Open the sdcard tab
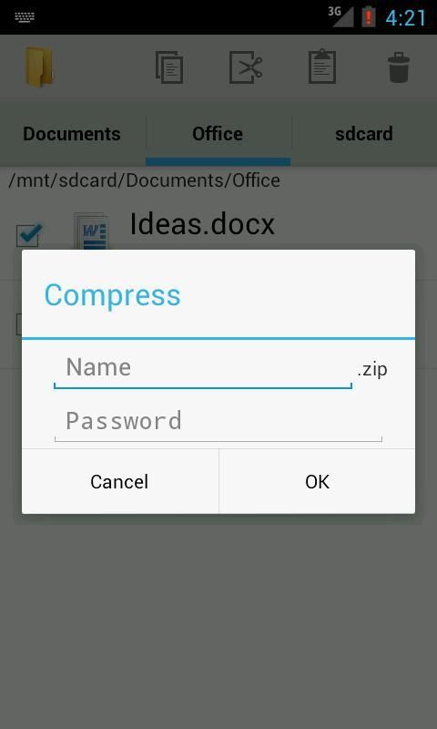 364,134
